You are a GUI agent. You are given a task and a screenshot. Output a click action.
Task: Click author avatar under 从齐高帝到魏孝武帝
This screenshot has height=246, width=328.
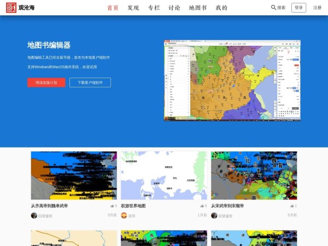pos(34,215)
